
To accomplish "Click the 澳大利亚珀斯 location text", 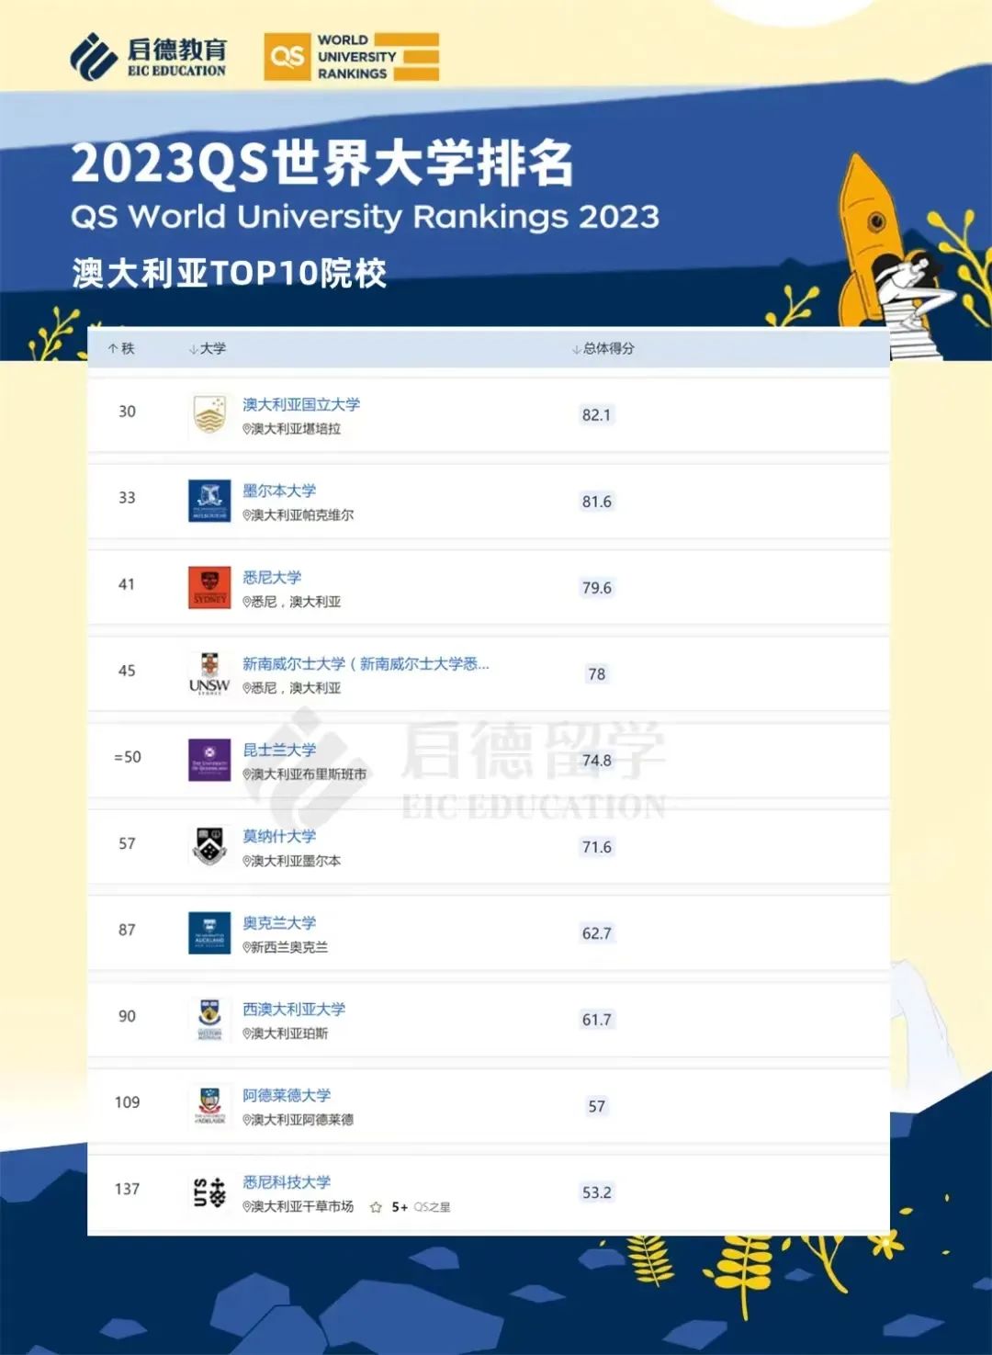I will [x=285, y=1033].
